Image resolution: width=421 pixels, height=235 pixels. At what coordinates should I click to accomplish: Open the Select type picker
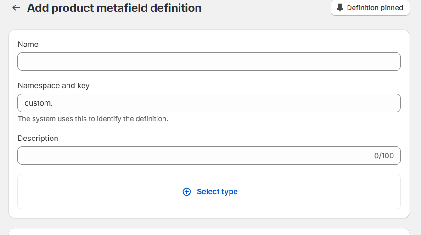click(x=217, y=192)
